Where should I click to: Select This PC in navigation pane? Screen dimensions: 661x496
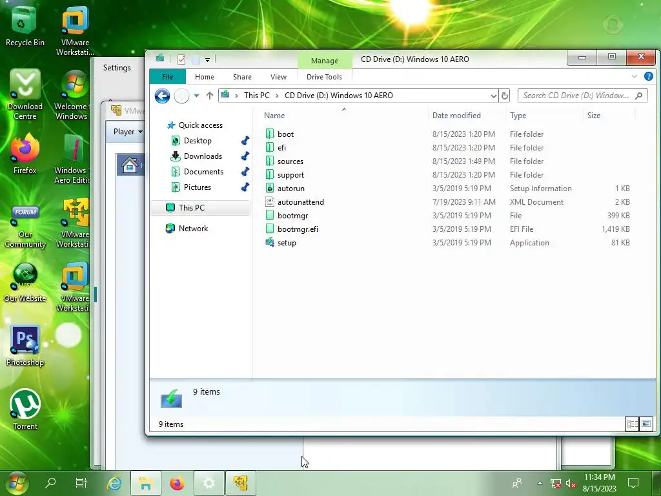click(200, 207)
